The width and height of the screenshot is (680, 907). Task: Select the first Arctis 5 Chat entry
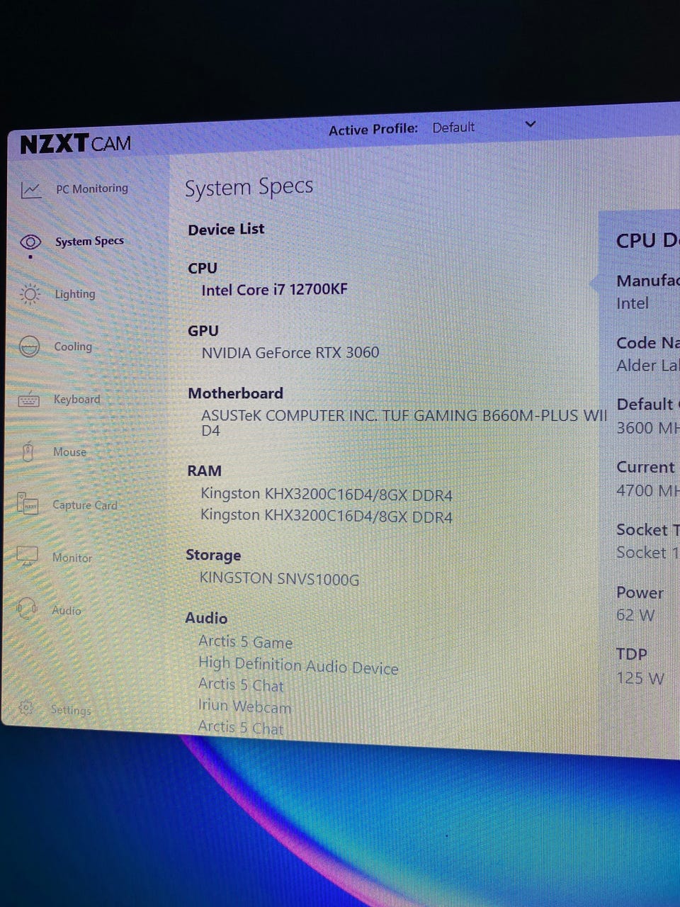point(241,685)
